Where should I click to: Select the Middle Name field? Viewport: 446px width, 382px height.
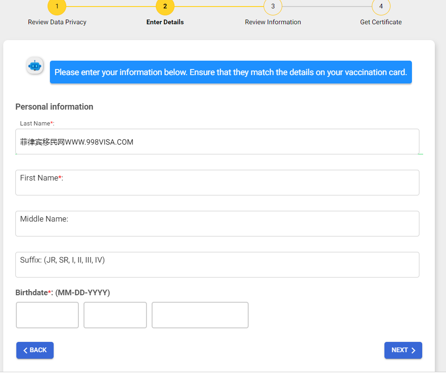pos(217,224)
